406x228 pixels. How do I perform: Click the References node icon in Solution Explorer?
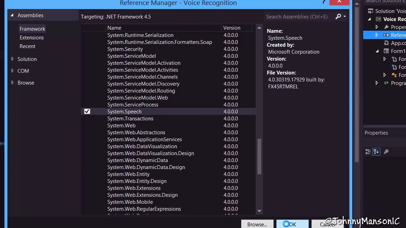click(x=386, y=35)
